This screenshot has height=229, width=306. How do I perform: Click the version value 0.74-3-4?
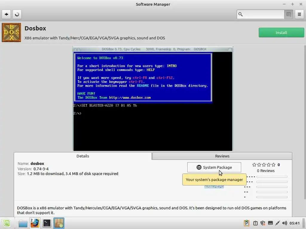tap(41, 169)
